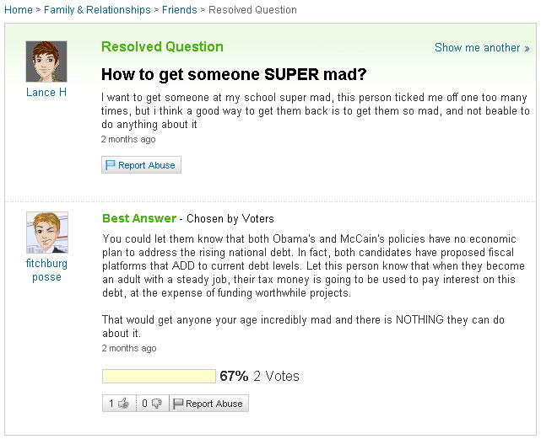
Task: Visit fitchburg posse profile link
Action: (x=46, y=270)
